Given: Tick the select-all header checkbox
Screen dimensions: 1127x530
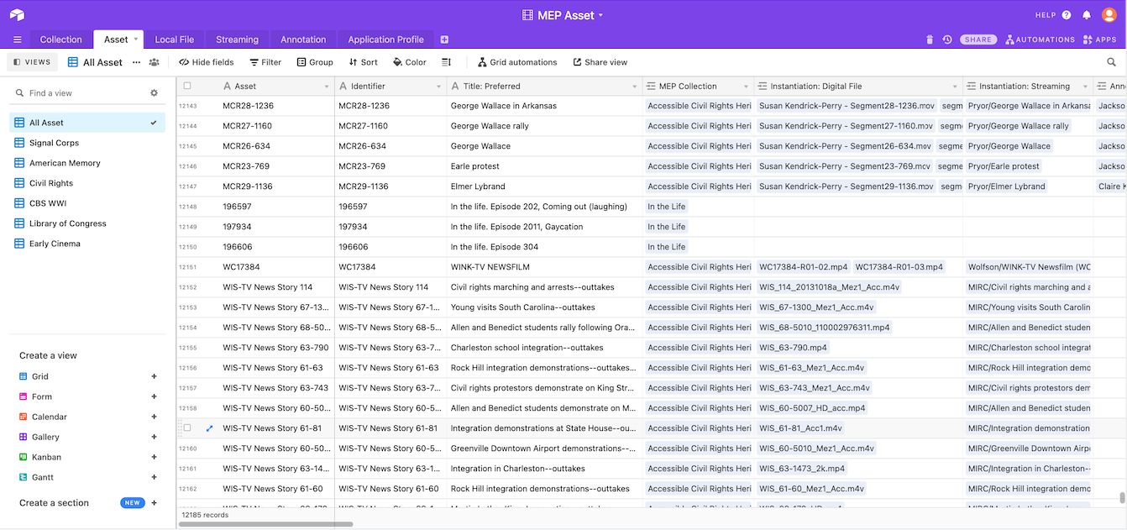Looking at the screenshot, I should [x=187, y=86].
